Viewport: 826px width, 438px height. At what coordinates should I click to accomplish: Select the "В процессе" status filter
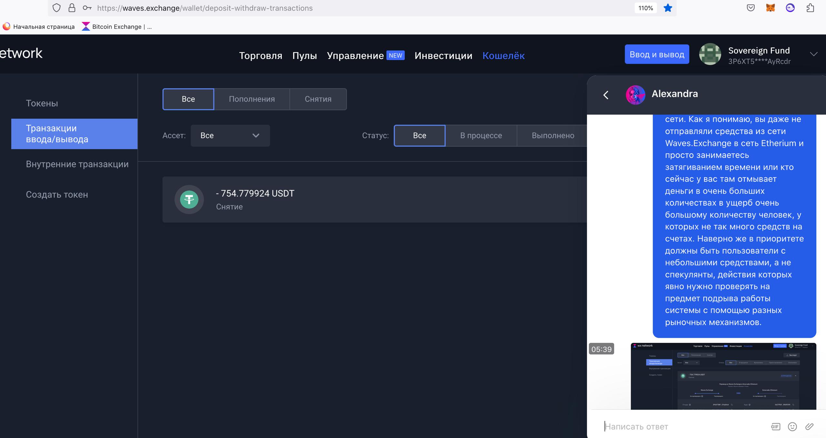click(x=481, y=135)
